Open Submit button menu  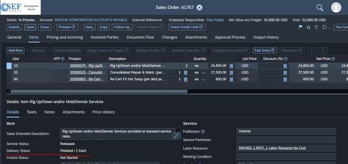pyautogui.click(x=14, y=27)
